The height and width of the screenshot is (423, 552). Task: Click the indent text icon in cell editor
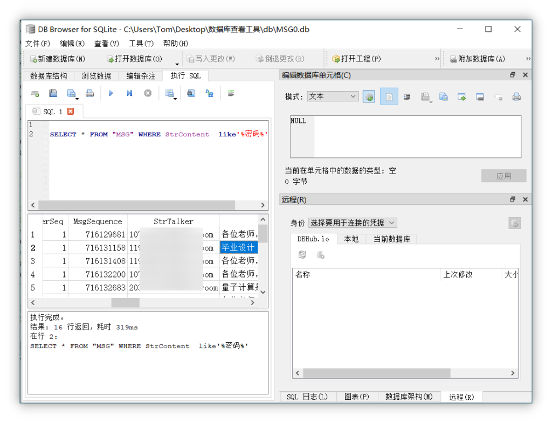[x=407, y=97]
